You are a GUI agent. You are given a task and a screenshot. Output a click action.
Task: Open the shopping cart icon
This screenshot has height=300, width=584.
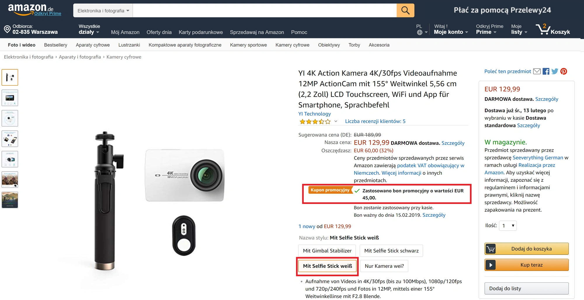(543, 29)
